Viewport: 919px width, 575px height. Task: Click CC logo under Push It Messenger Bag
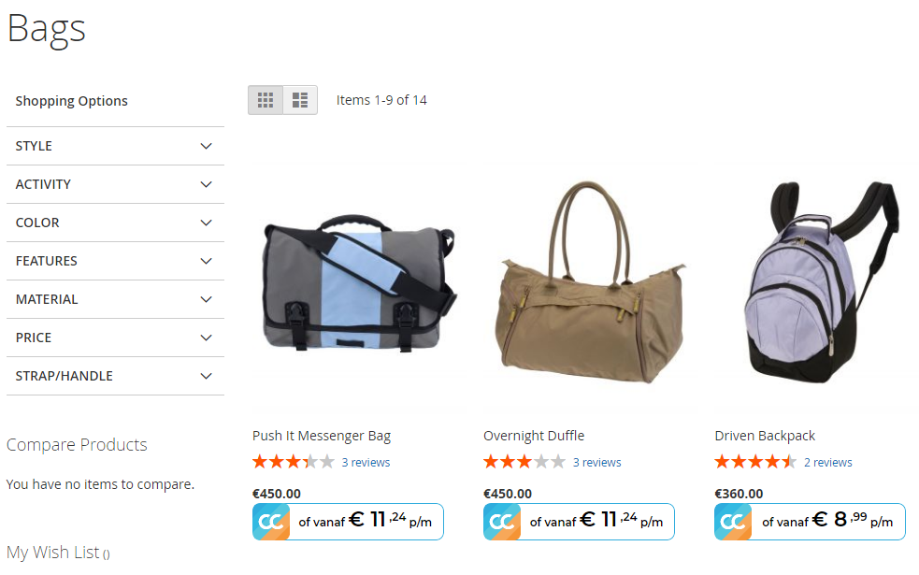(271, 522)
